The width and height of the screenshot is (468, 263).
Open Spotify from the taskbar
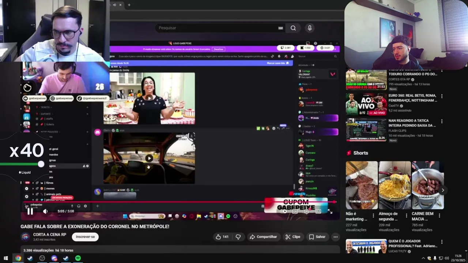(78, 258)
